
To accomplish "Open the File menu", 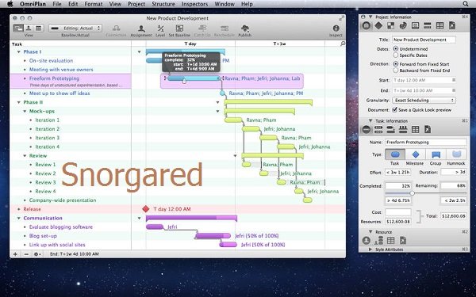I will (x=57, y=4).
